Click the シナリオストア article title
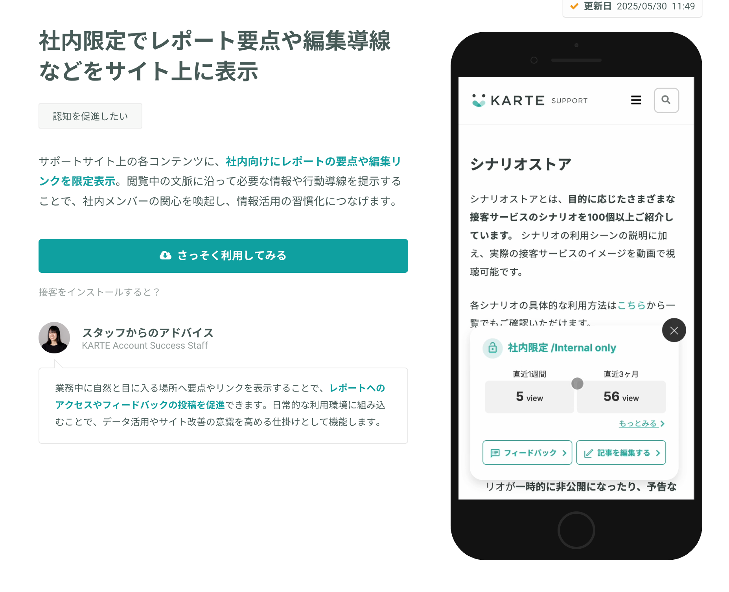 point(521,164)
